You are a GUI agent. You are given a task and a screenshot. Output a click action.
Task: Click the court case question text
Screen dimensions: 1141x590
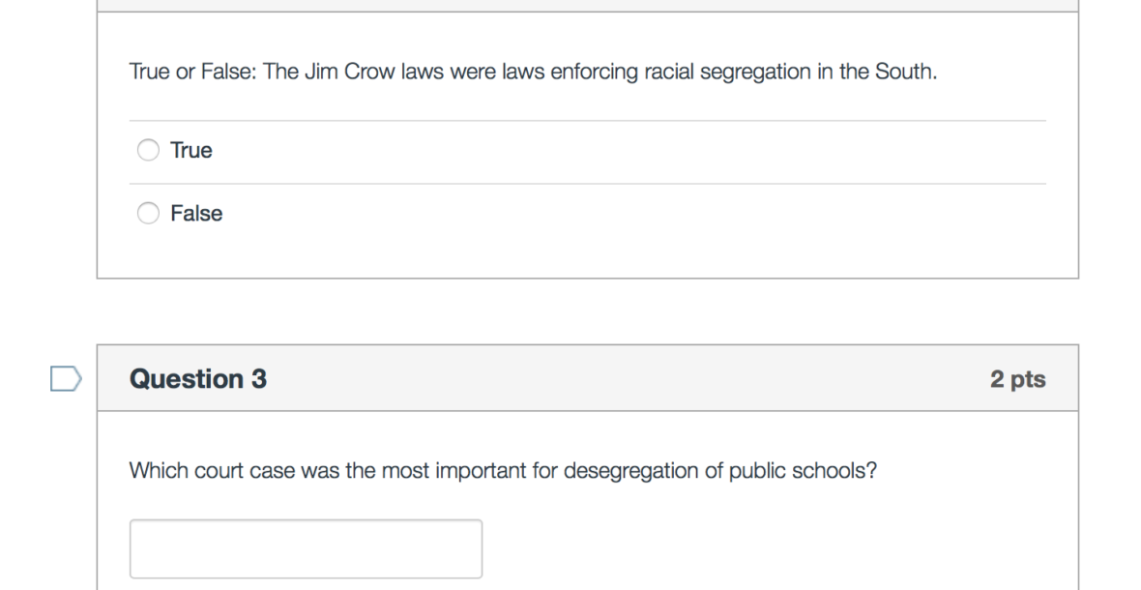tap(503, 473)
